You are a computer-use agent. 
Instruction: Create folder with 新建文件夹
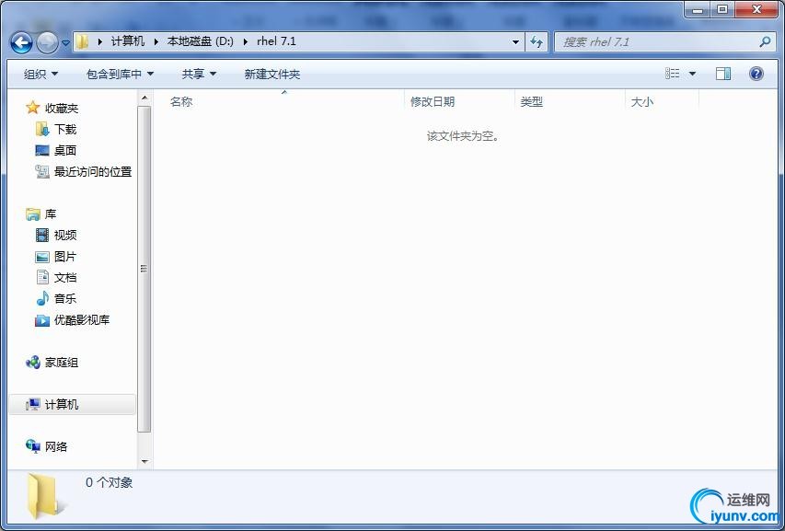tap(271, 74)
